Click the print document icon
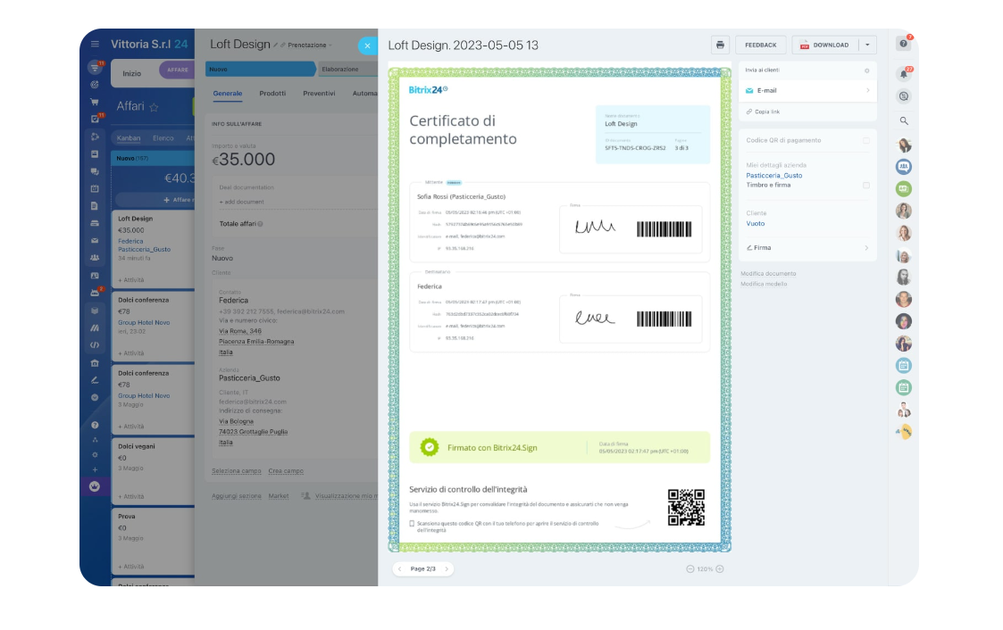The height and width of the screenshot is (630, 1003). point(720,45)
